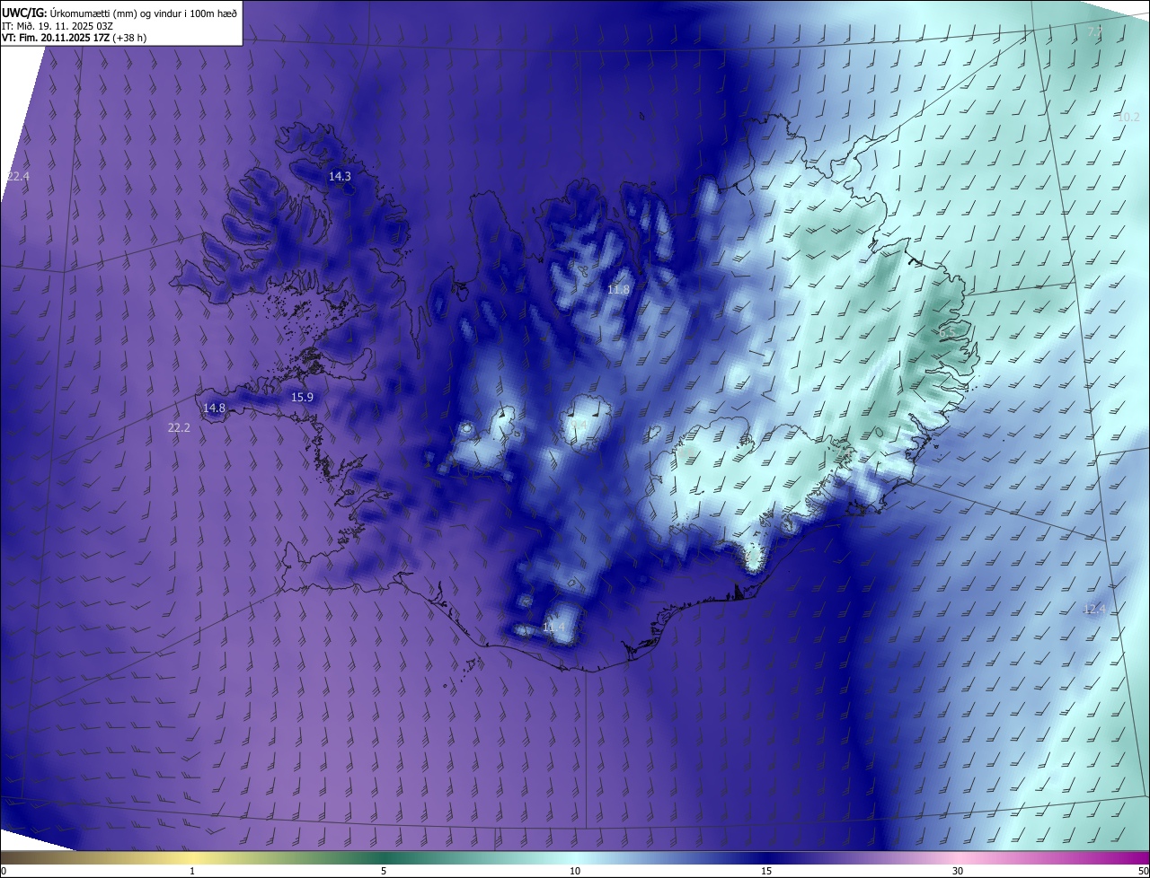The image size is (1150, 878).
Task: Select the 11.4 value on the south coast
Action: (x=554, y=628)
